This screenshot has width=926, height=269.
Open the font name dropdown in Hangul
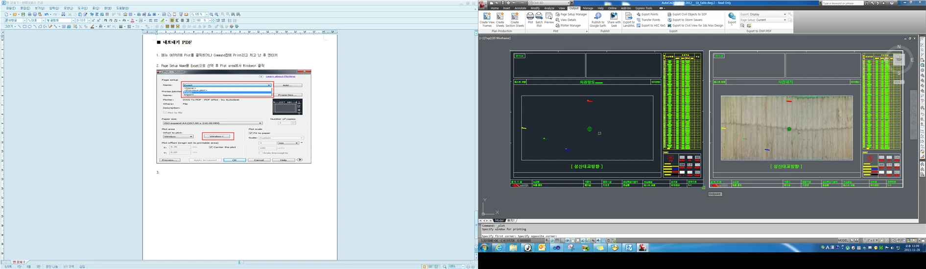click(x=73, y=21)
